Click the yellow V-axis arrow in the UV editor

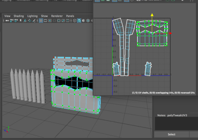[152, 15]
